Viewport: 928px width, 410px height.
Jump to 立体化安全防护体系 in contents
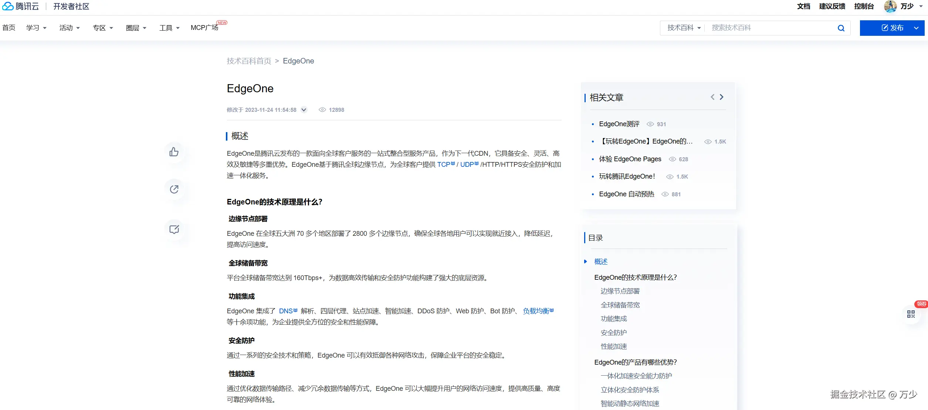click(630, 390)
